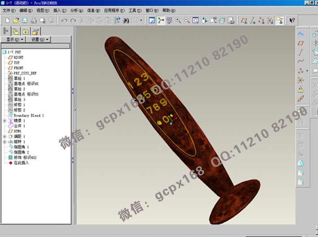
Task: Expand the 偏距 1 tree node
Action: (x=4, y=136)
